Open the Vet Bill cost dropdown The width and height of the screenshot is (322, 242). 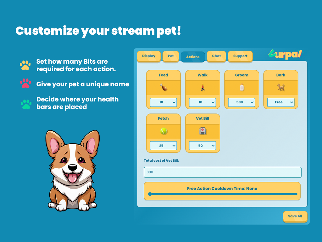[203, 146]
